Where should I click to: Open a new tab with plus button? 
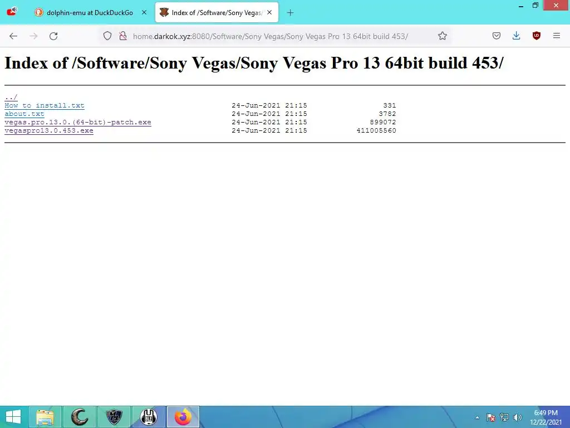pos(290,13)
